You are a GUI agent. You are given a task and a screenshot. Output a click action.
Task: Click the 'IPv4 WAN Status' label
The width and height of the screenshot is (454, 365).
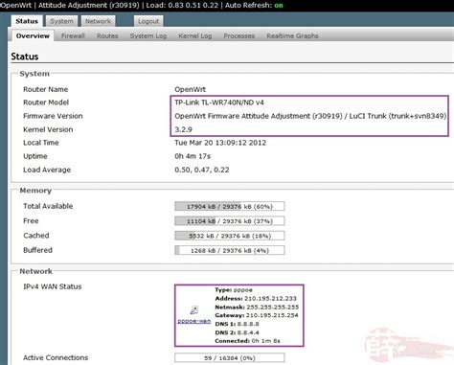pos(53,286)
